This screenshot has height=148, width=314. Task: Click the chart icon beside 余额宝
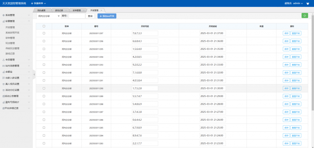click(3, 72)
